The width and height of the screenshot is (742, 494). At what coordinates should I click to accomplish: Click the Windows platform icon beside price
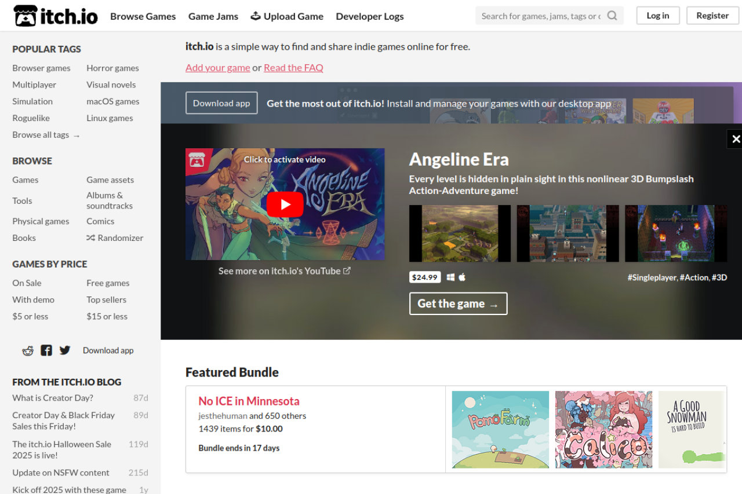tap(451, 277)
